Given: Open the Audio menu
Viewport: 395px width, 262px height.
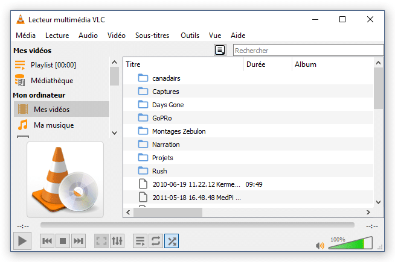Looking at the screenshot, I should coord(88,36).
